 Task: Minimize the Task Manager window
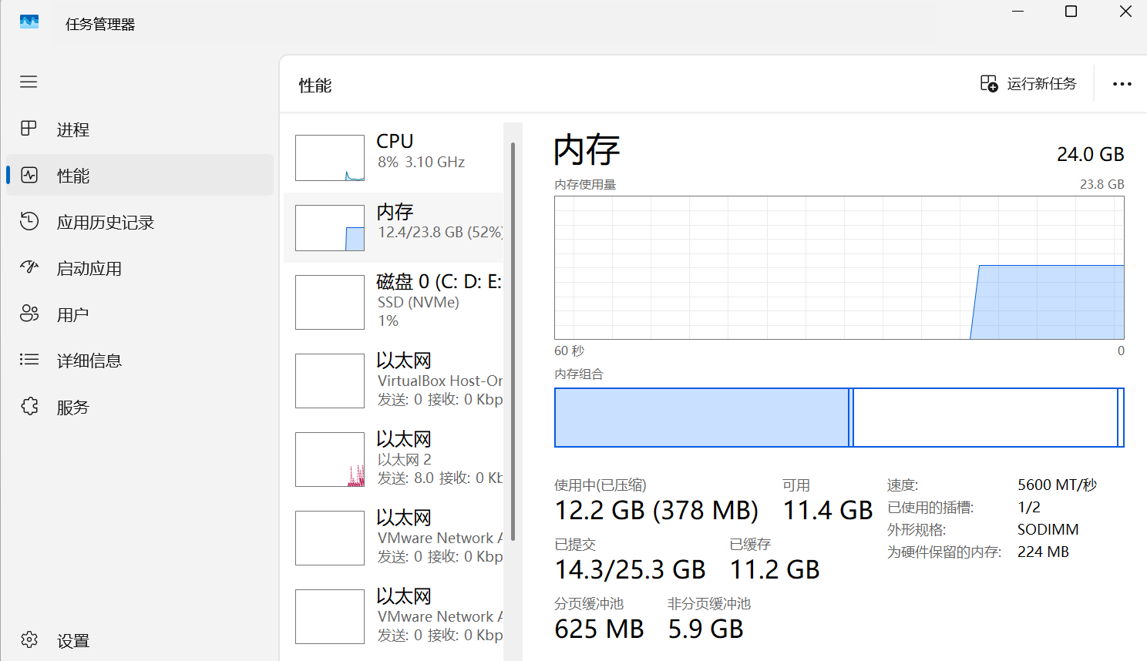(x=1018, y=12)
